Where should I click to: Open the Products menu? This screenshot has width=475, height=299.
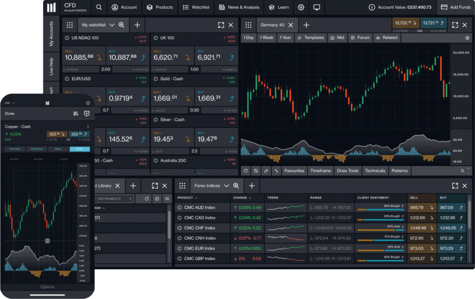tap(160, 7)
